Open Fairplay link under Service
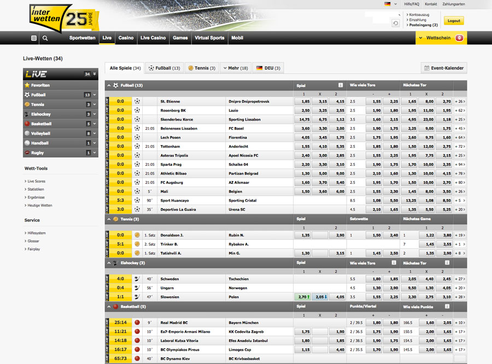The width and height of the screenshot is (492, 364). coord(33,249)
